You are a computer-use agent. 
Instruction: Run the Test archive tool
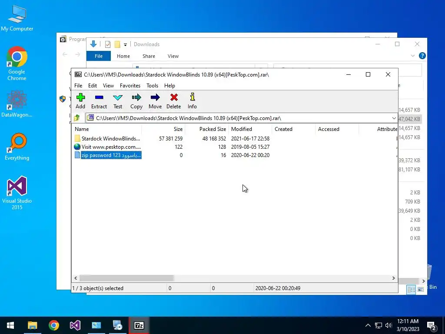117,101
